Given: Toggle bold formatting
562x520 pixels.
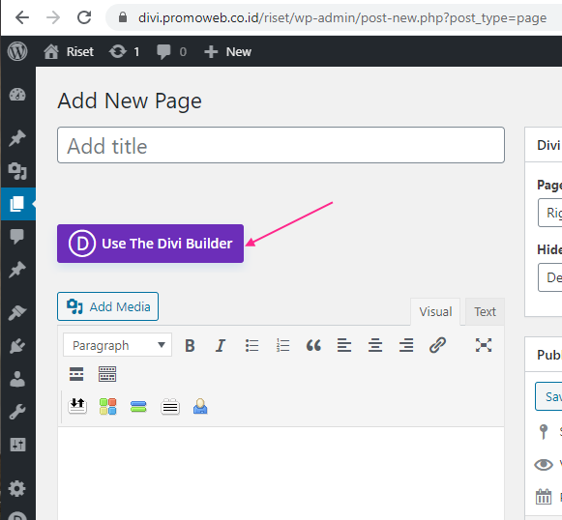Looking at the screenshot, I should [190, 346].
